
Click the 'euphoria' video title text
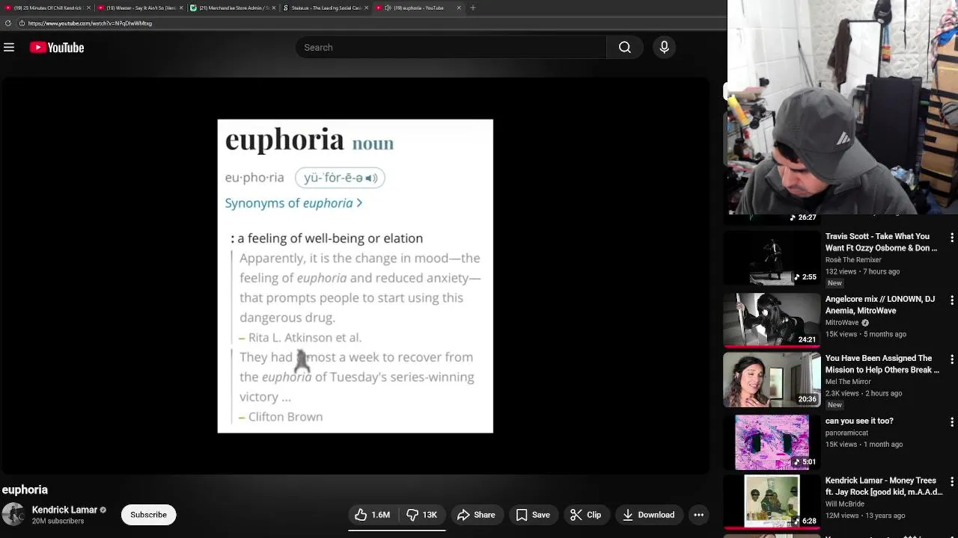coord(25,490)
